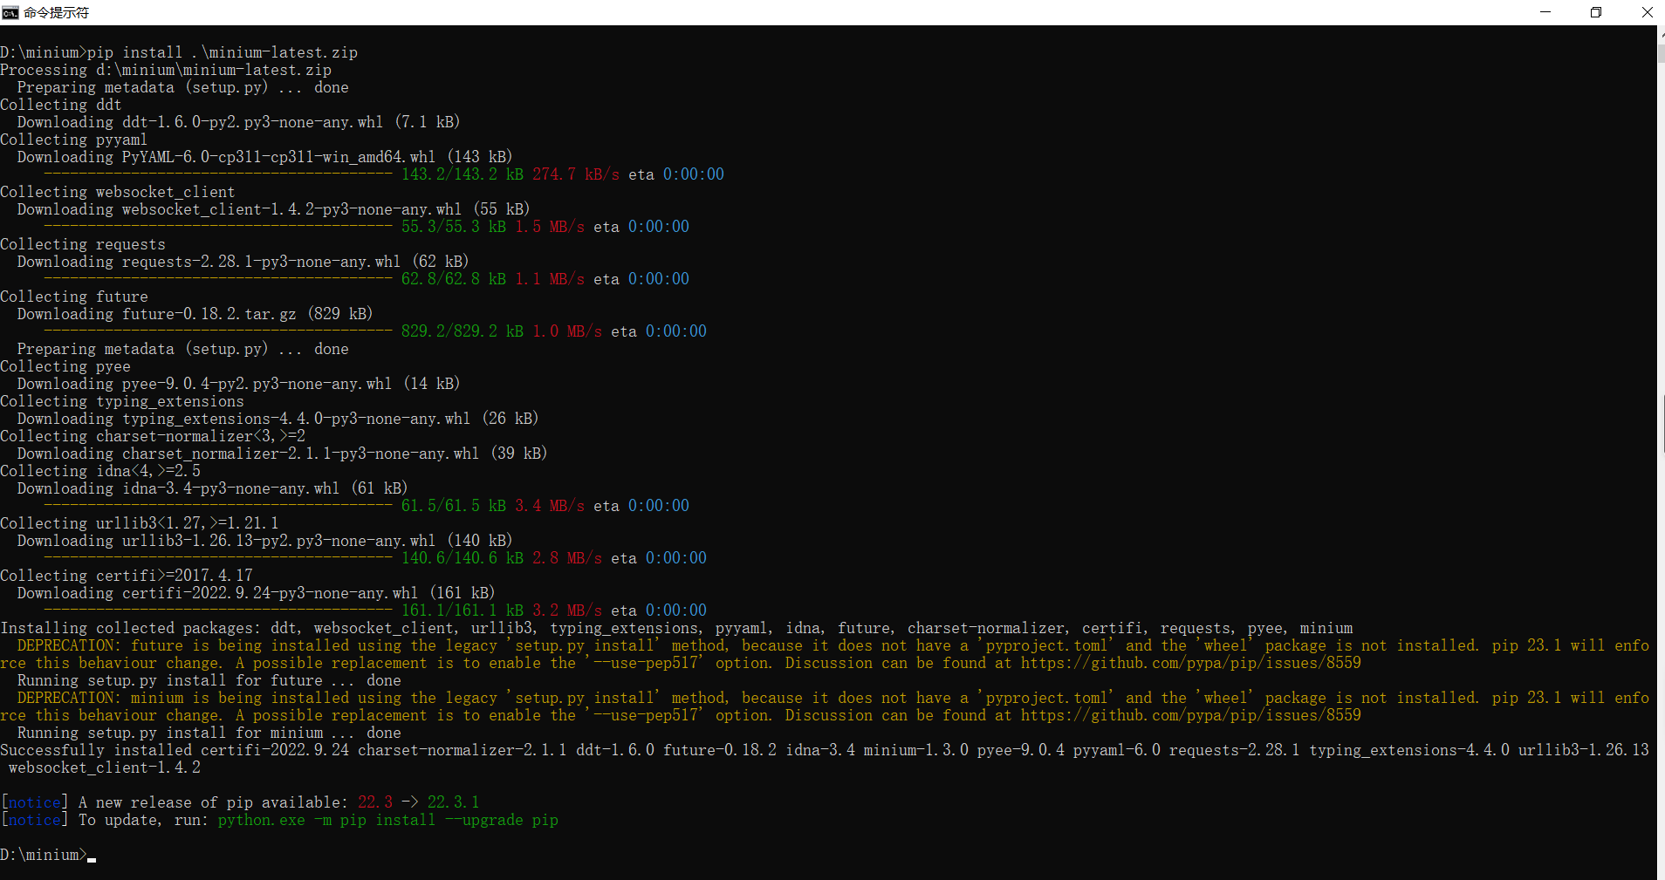This screenshot has width=1665, height=880.
Task: Click the urllib3-1.26.13 wheel download line
Action: click(x=264, y=541)
